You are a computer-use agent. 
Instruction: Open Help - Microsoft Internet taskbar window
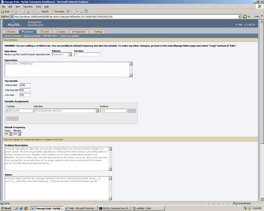click(81, 208)
